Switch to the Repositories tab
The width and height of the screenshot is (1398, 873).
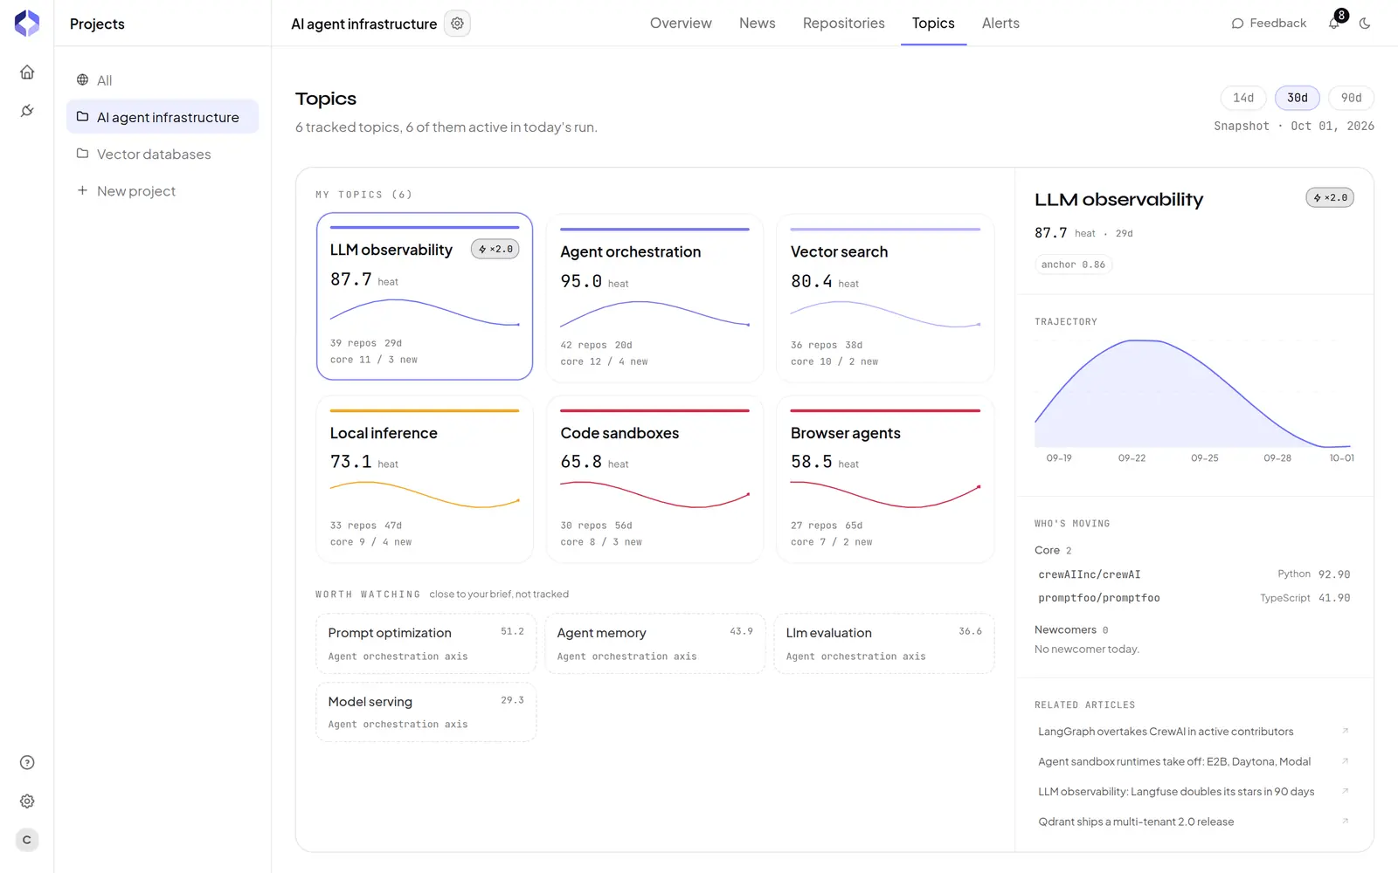(844, 24)
